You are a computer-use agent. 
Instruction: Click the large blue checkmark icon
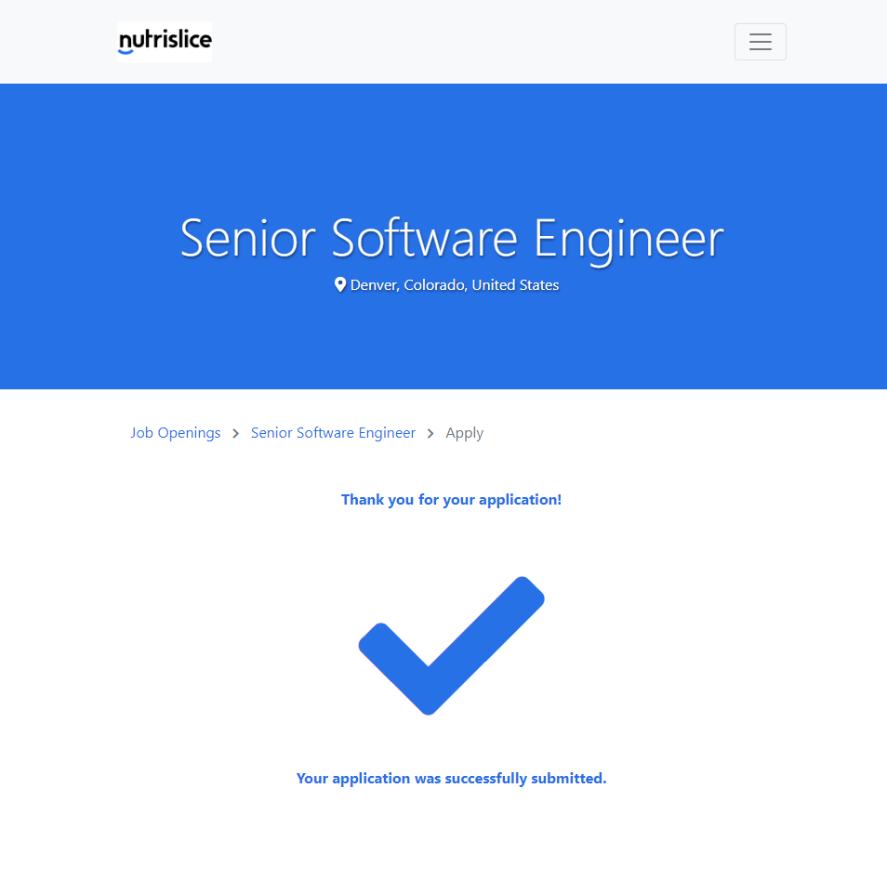click(x=451, y=645)
